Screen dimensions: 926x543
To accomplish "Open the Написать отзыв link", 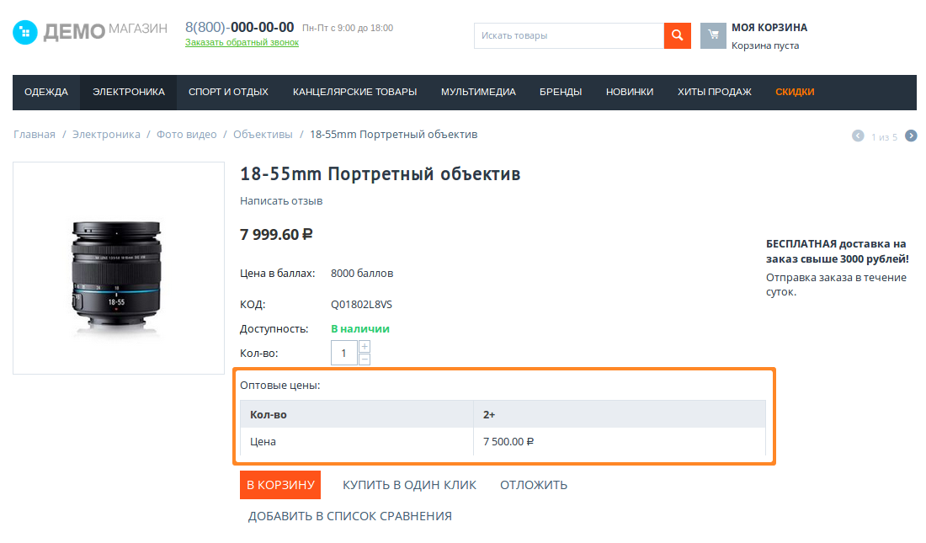I will click(x=281, y=201).
